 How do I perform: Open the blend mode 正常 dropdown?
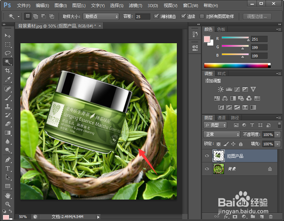click(x=222, y=134)
